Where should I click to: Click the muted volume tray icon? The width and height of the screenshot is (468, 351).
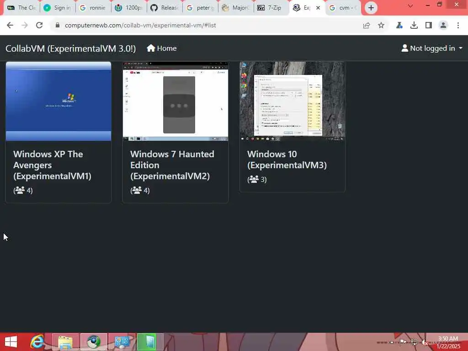coord(425,342)
